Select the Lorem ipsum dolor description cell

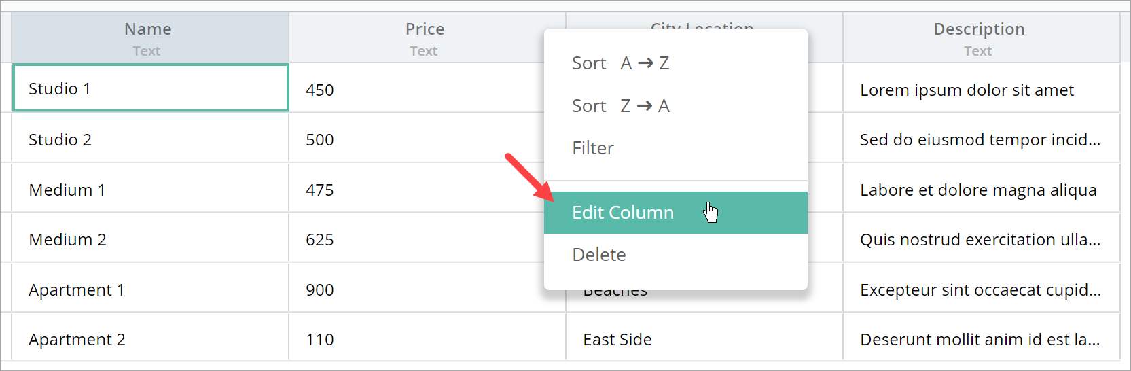point(981,90)
